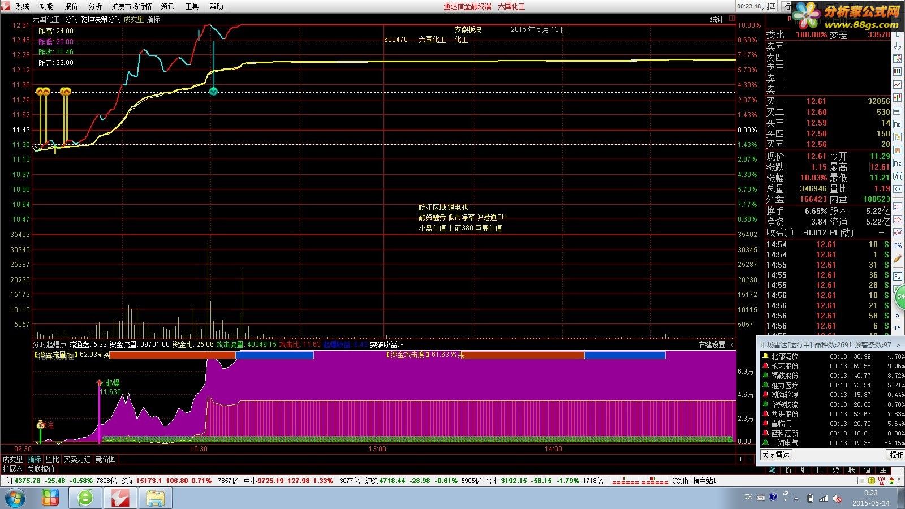905x509 pixels.
Task: Click the F10 company info icon
Action: tap(898, 124)
